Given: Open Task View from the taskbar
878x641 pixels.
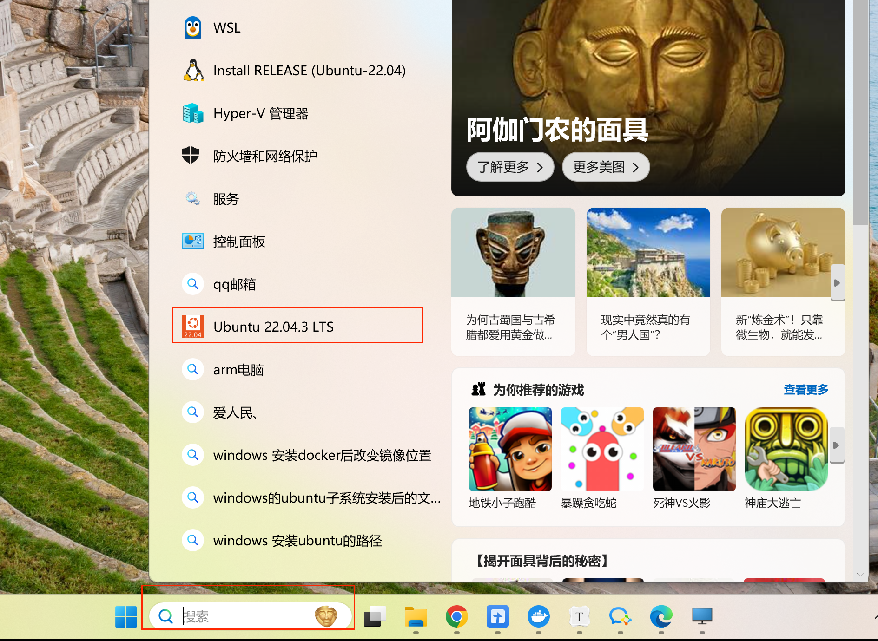Looking at the screenshot, I should [375, 616].
